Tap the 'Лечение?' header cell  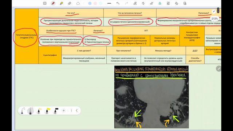98,31
